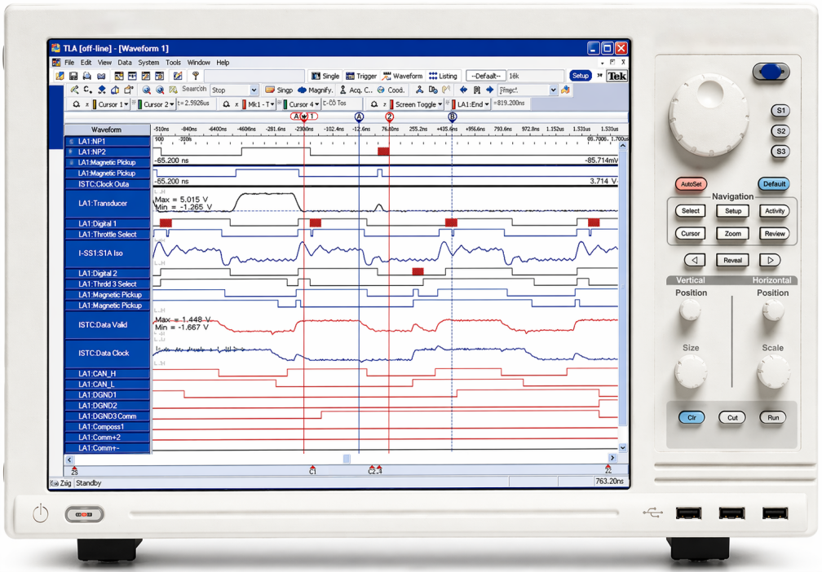This screenshot has width=822, height=572.
Task: Click the three-node network icon in toolbar
Action: (419, 90)
